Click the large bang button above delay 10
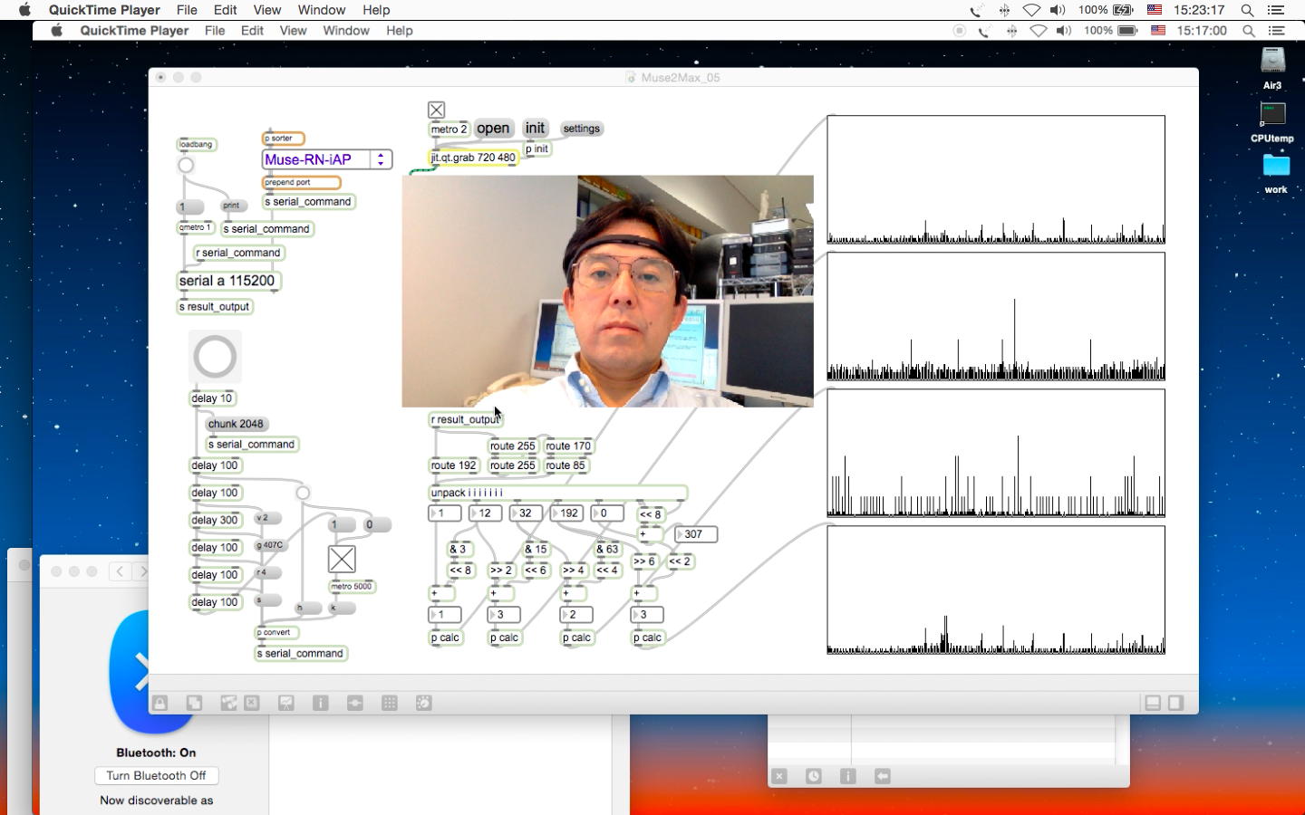Image resolution: width=1305 pixels, height=815 pixels. point(215,357)
